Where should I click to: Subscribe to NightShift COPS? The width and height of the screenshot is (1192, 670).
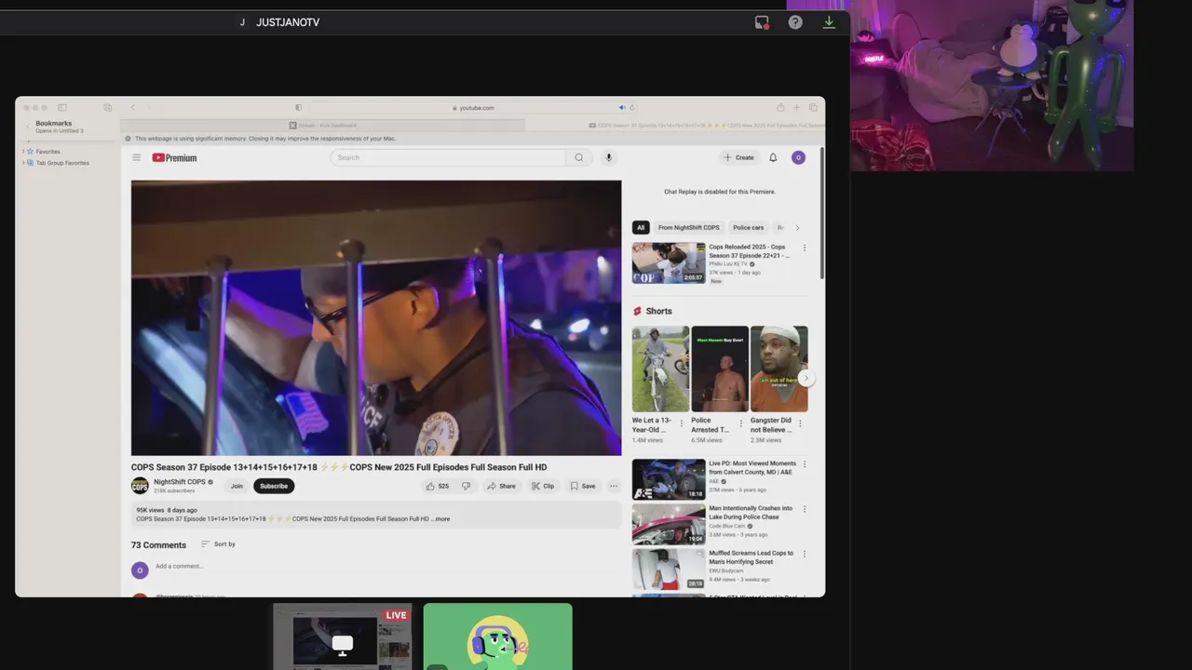pos(274,486)
